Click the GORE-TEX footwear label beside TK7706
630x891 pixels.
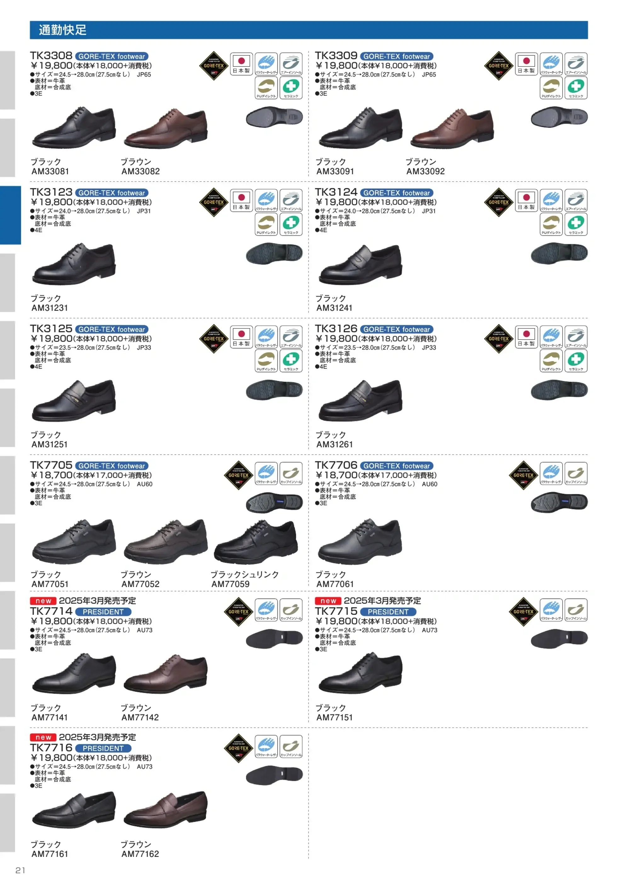[x=397, y=466]
